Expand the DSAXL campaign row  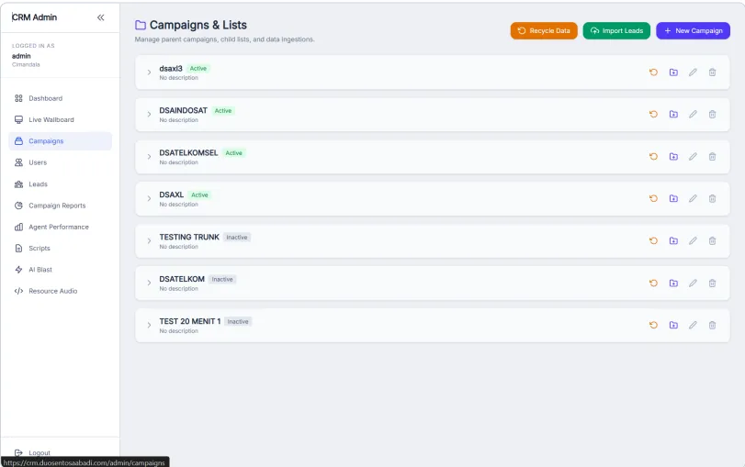[149, 198]
